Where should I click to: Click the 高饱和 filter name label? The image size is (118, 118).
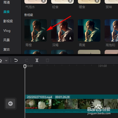(x=110, y=45)
